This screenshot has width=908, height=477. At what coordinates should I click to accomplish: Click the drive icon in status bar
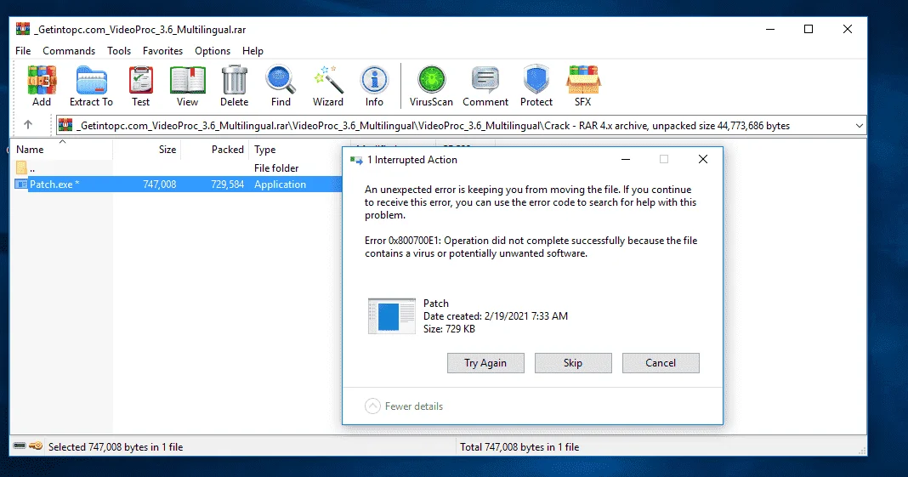(x=20, y=446)
